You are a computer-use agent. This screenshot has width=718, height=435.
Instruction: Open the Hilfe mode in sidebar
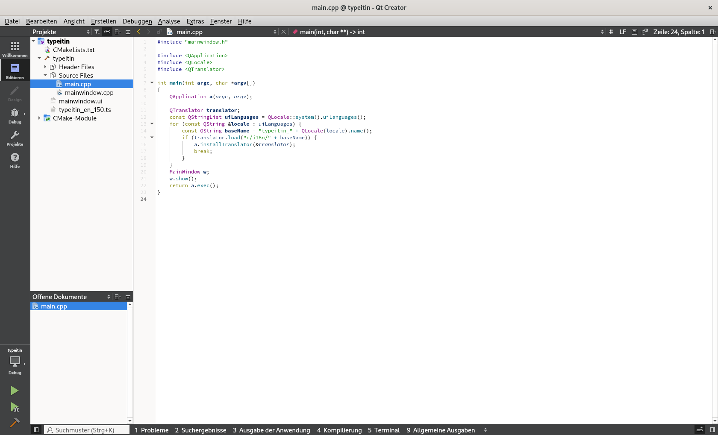pyautogui.click(x=15, y=159)
